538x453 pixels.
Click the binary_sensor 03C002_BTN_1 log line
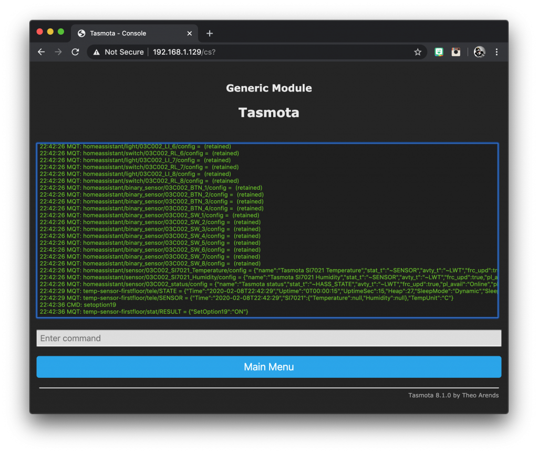[x=151, y=188]
